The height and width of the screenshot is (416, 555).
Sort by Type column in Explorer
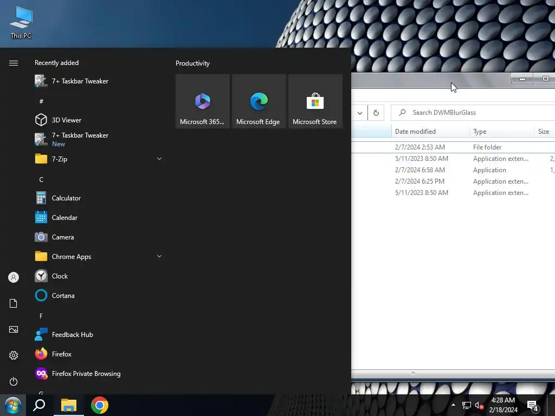pyautogui.click(x=502, y=131)
